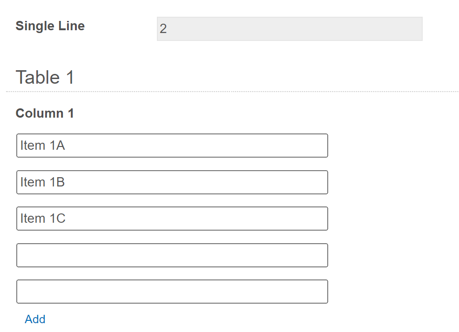Click the 'Item 1C' text
The width and height of the screenshot is (459, 332).
click(43, 219)
